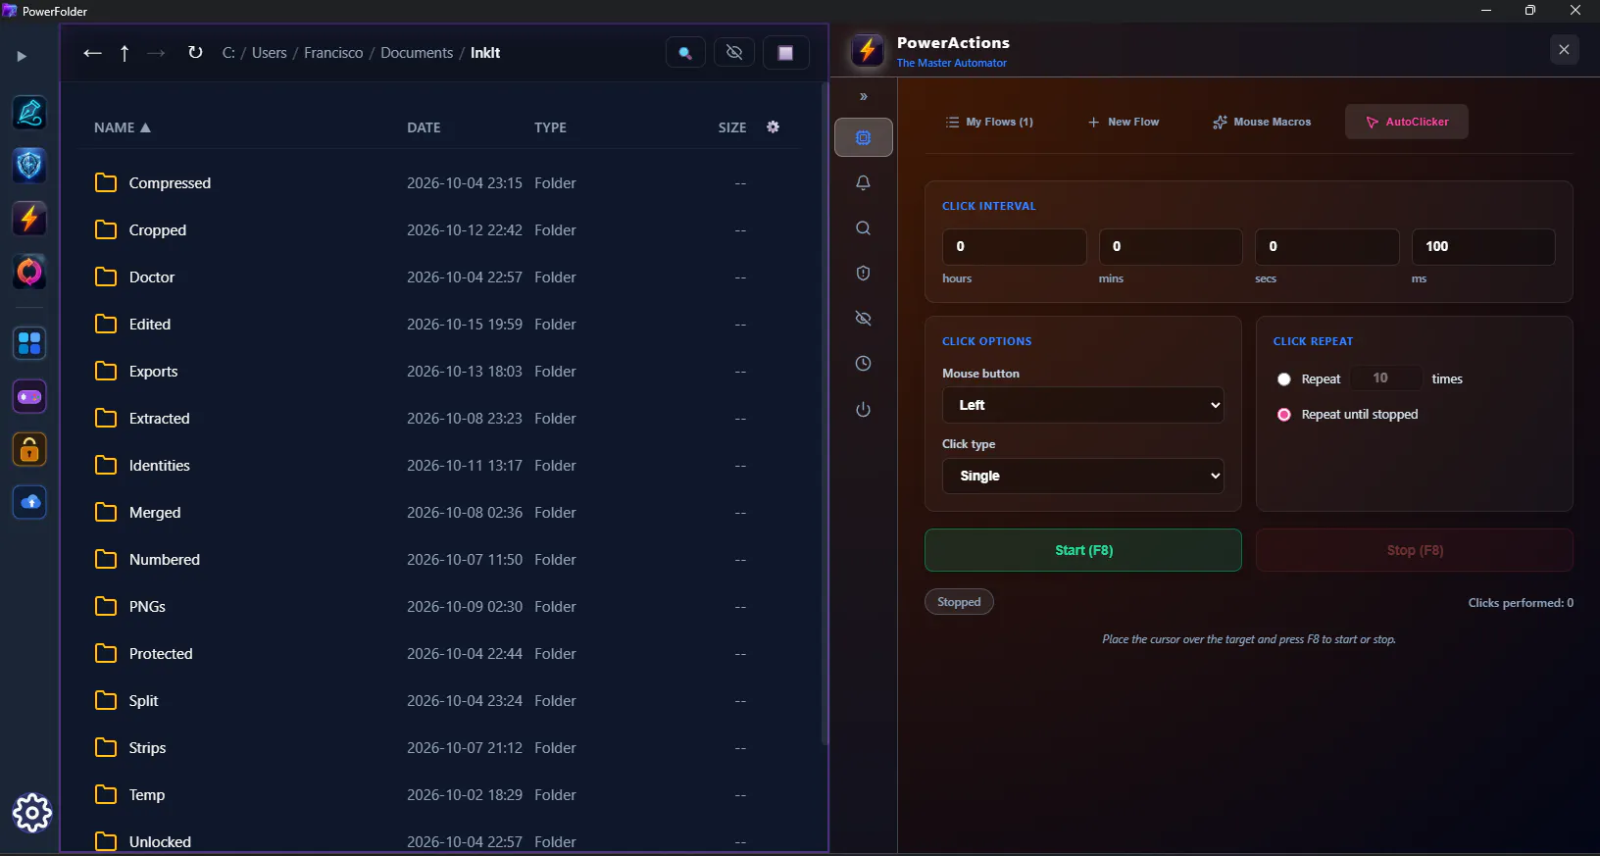Click the magnifier search button in the file toolbar

point(685,53)
